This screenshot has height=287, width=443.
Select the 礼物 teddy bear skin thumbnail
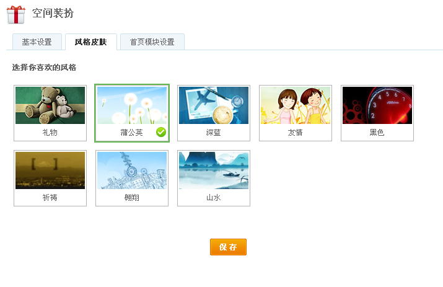[50, 105]
